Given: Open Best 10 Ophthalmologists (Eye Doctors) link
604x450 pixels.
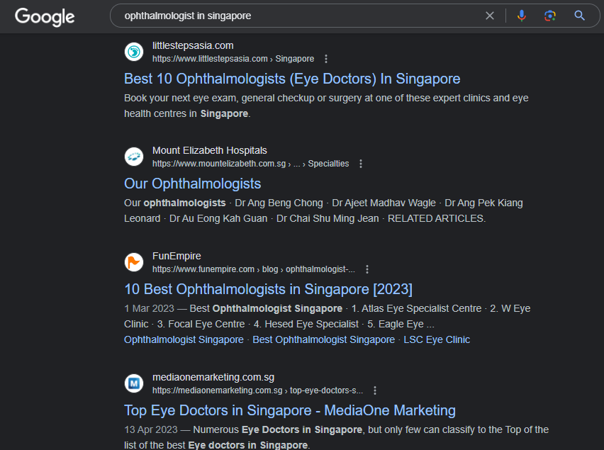Looking at the screenshot, I should 292,79.
